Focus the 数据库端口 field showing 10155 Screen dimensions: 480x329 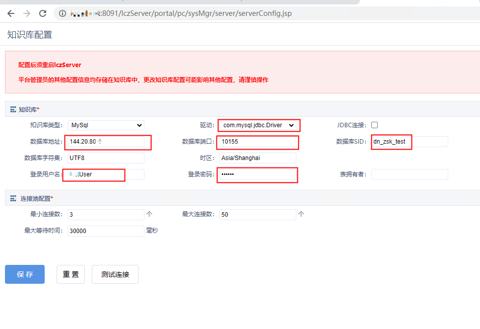258,142
